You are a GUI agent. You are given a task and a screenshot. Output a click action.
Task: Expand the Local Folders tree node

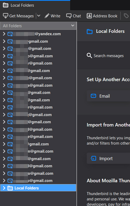click(4, 188)
